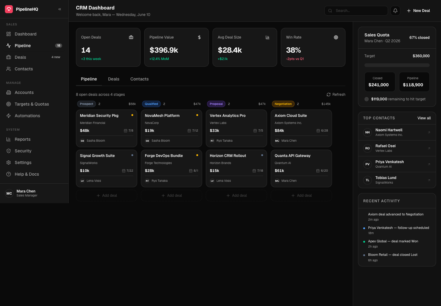This screenshot has height=306, width=441.
Task: Click calendar icon on Forge DevOps Bundle
Action: point(191,171)
